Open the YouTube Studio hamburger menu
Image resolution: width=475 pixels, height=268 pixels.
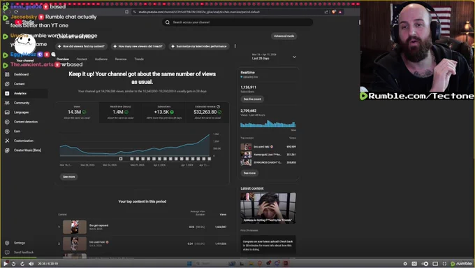pyautogui.click(x=8, y=22)
